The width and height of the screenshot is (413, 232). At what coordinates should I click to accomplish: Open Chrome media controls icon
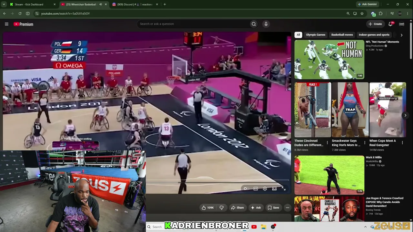[x=392, y=14]
